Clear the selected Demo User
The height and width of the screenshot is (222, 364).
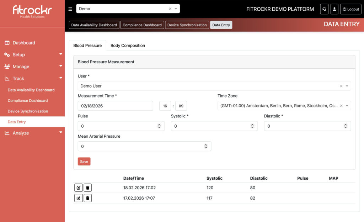pyautogui.click(x=341, y=86)
